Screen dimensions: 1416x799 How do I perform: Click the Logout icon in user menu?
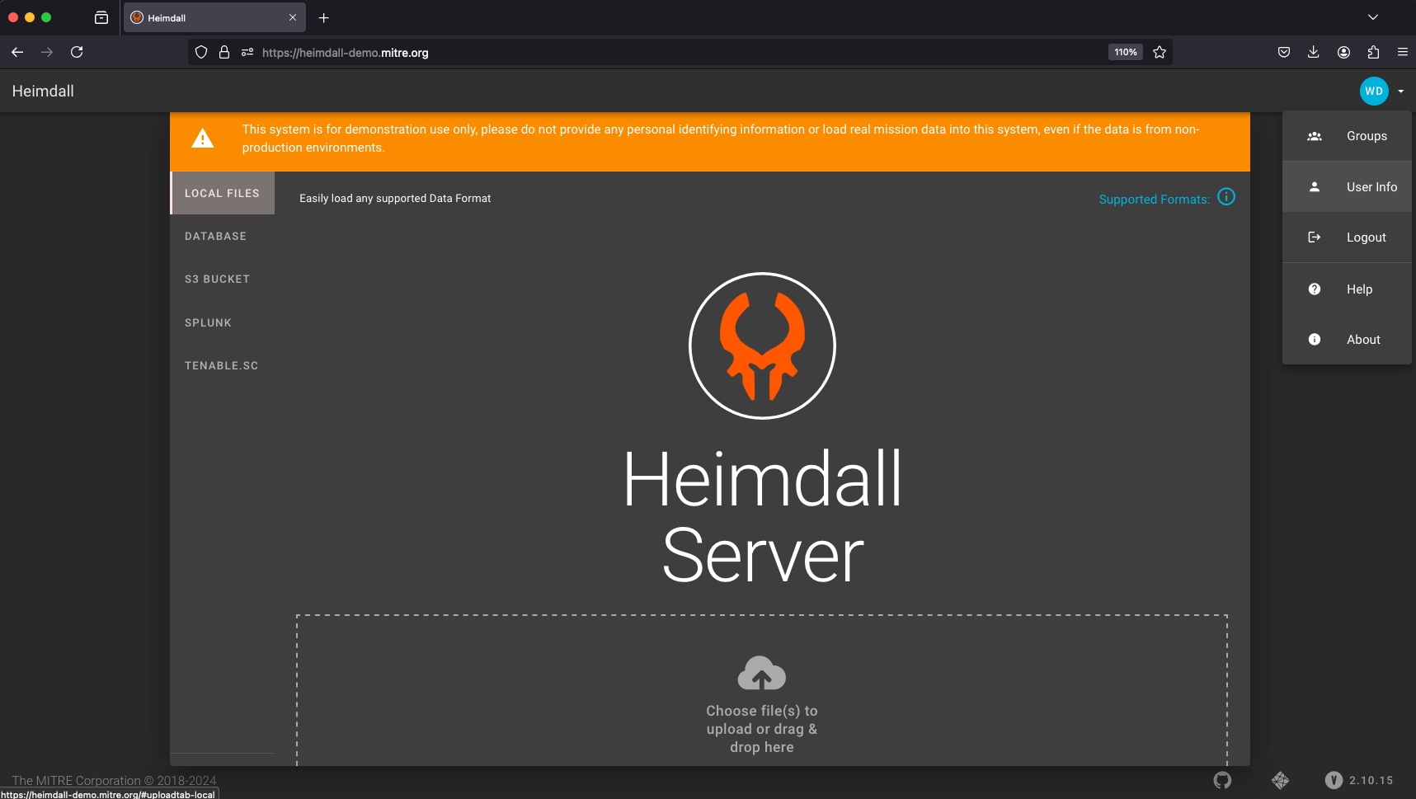click(1315, 237)
